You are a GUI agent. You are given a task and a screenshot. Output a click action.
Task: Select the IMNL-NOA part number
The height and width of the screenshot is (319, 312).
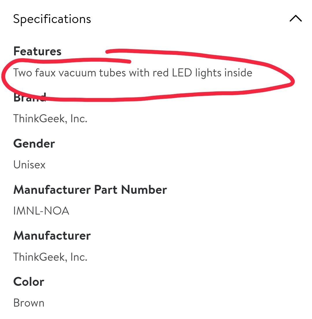point(41,211)
